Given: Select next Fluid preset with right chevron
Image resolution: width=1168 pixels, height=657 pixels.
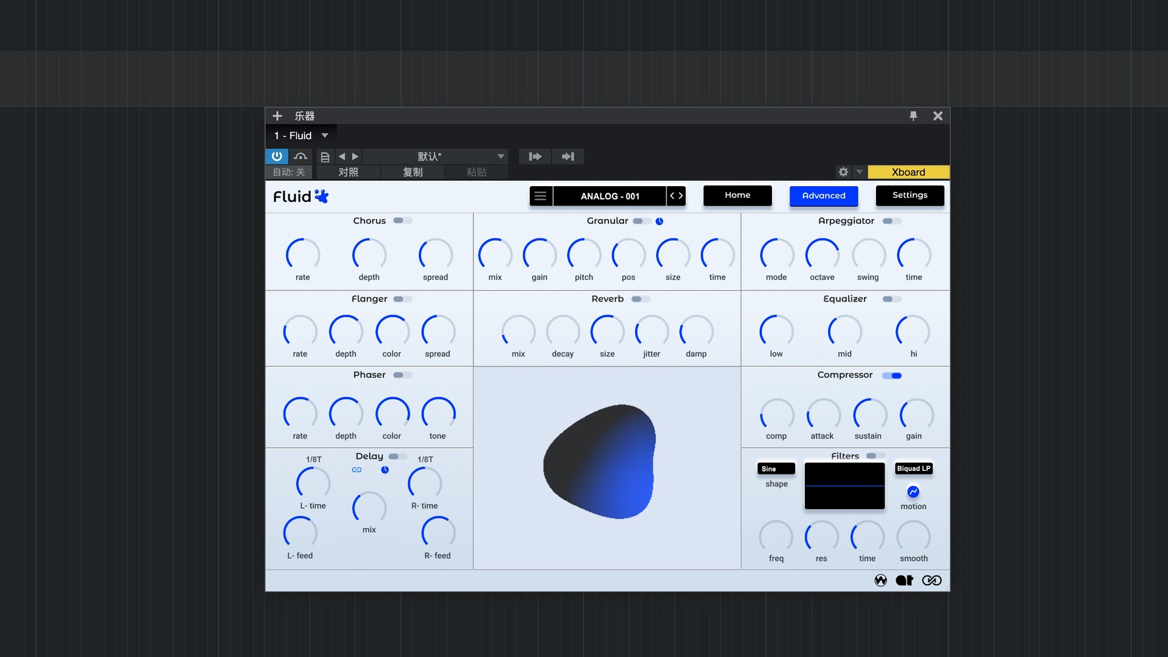Looking at the screenshot, I should (681, 196).
